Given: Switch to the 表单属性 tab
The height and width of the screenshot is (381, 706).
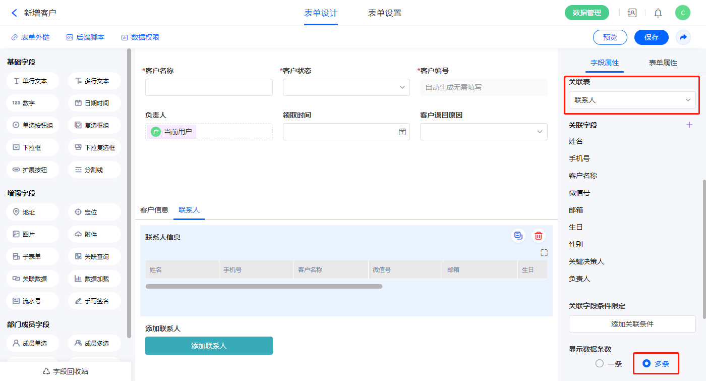Looking at the screenshot, I should pyautogui.click(x=663, y=63).
